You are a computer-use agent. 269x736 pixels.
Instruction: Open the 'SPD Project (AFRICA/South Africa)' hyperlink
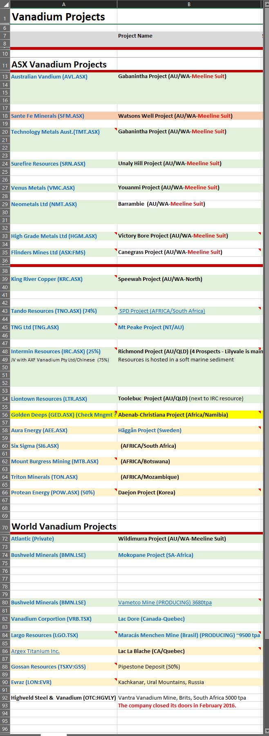162,311
